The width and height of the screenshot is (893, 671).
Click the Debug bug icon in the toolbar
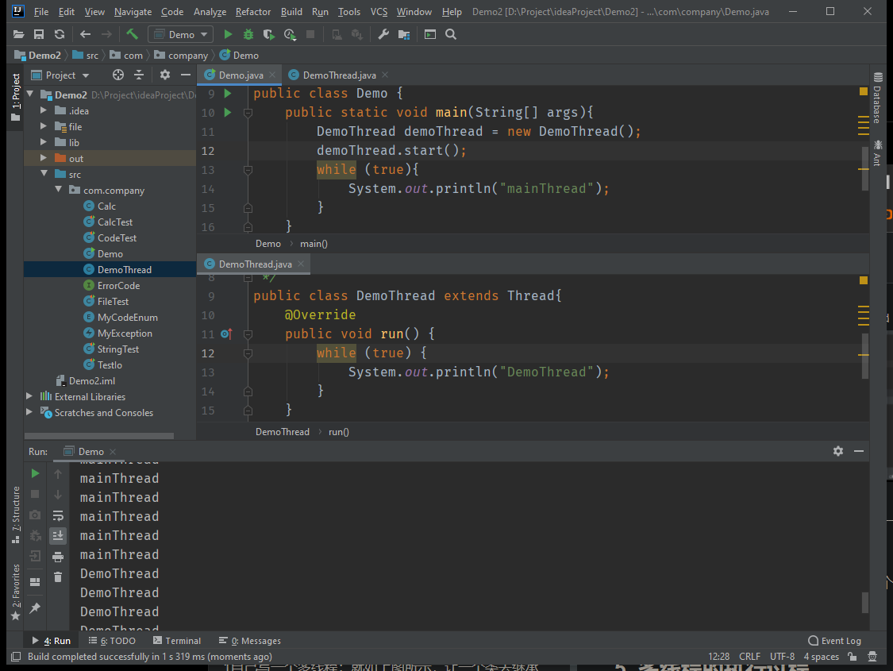point(248,34)
